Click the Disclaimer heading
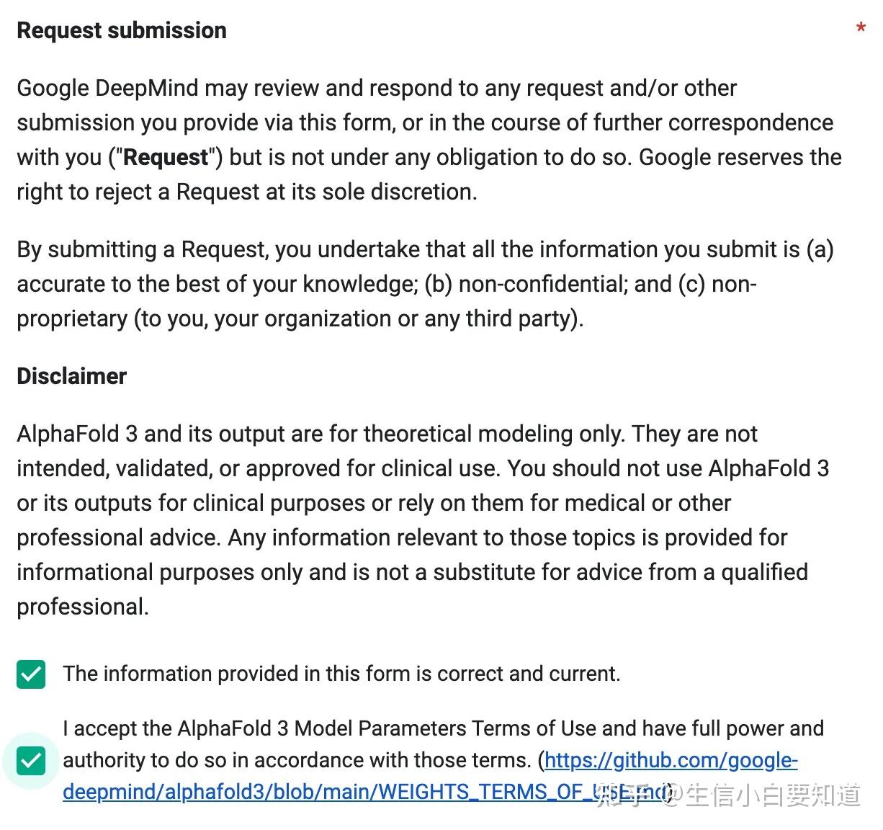 click(71, 376)
